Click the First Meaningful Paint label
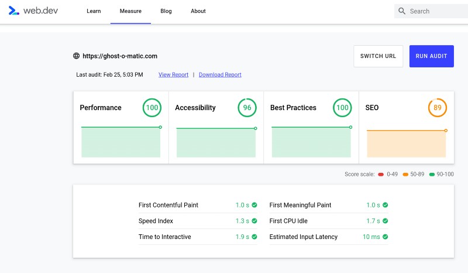This screenshot has width=468, height=273. coord(300,205)
